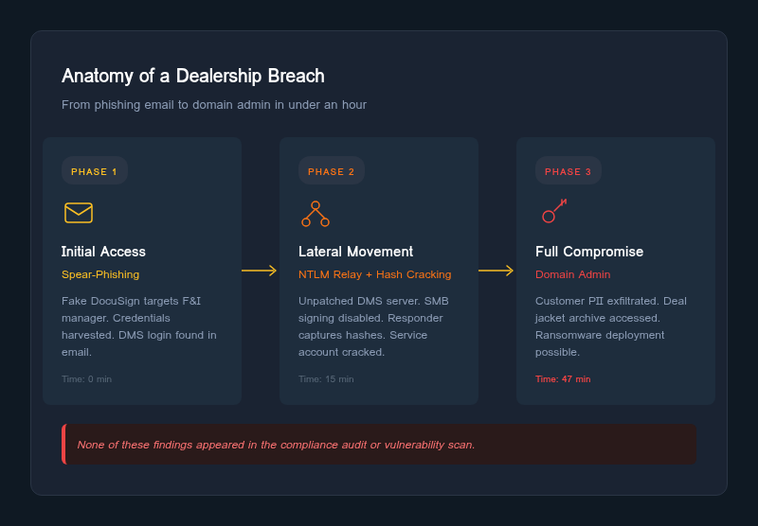Click the Lateral Movement heading
This screenshot has height=526, width=758.
point(355,252)
